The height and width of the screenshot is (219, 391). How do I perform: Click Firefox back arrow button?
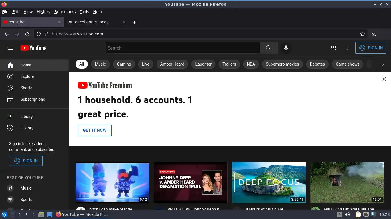pos(7,34)
